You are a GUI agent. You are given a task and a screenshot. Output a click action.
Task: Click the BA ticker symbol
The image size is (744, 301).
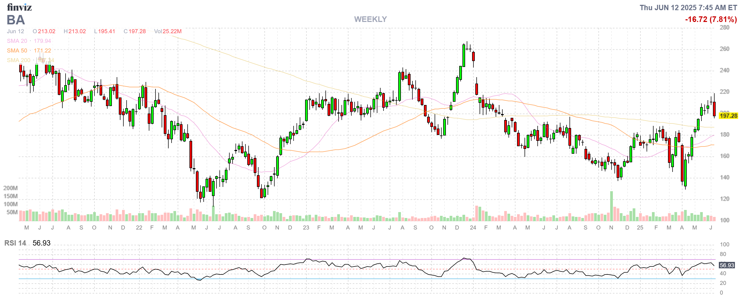point(16,20)
